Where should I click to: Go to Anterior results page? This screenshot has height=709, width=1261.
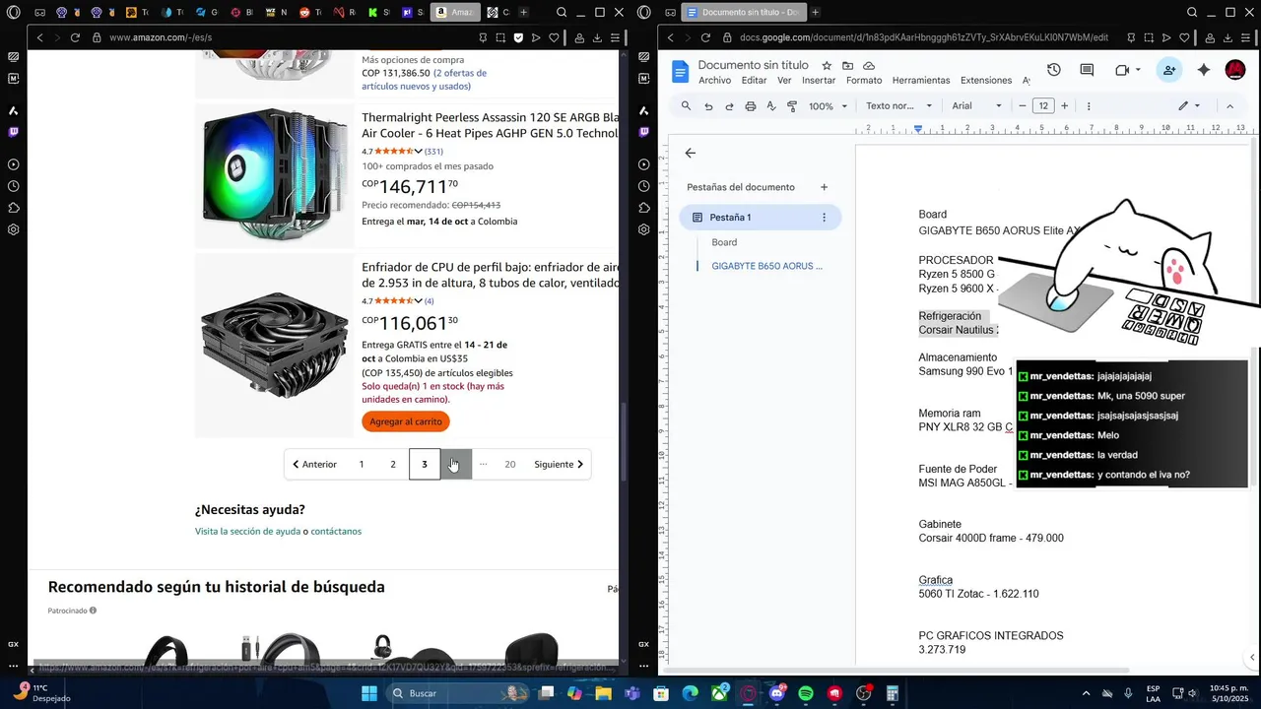point(314,464)
